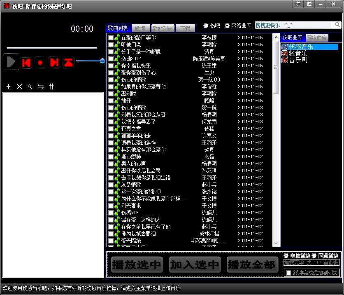This screenshot has width=344, height=295.
Task: Select the 电信播放 radio option
Action: pyautogui.click(x=286, y=255)
